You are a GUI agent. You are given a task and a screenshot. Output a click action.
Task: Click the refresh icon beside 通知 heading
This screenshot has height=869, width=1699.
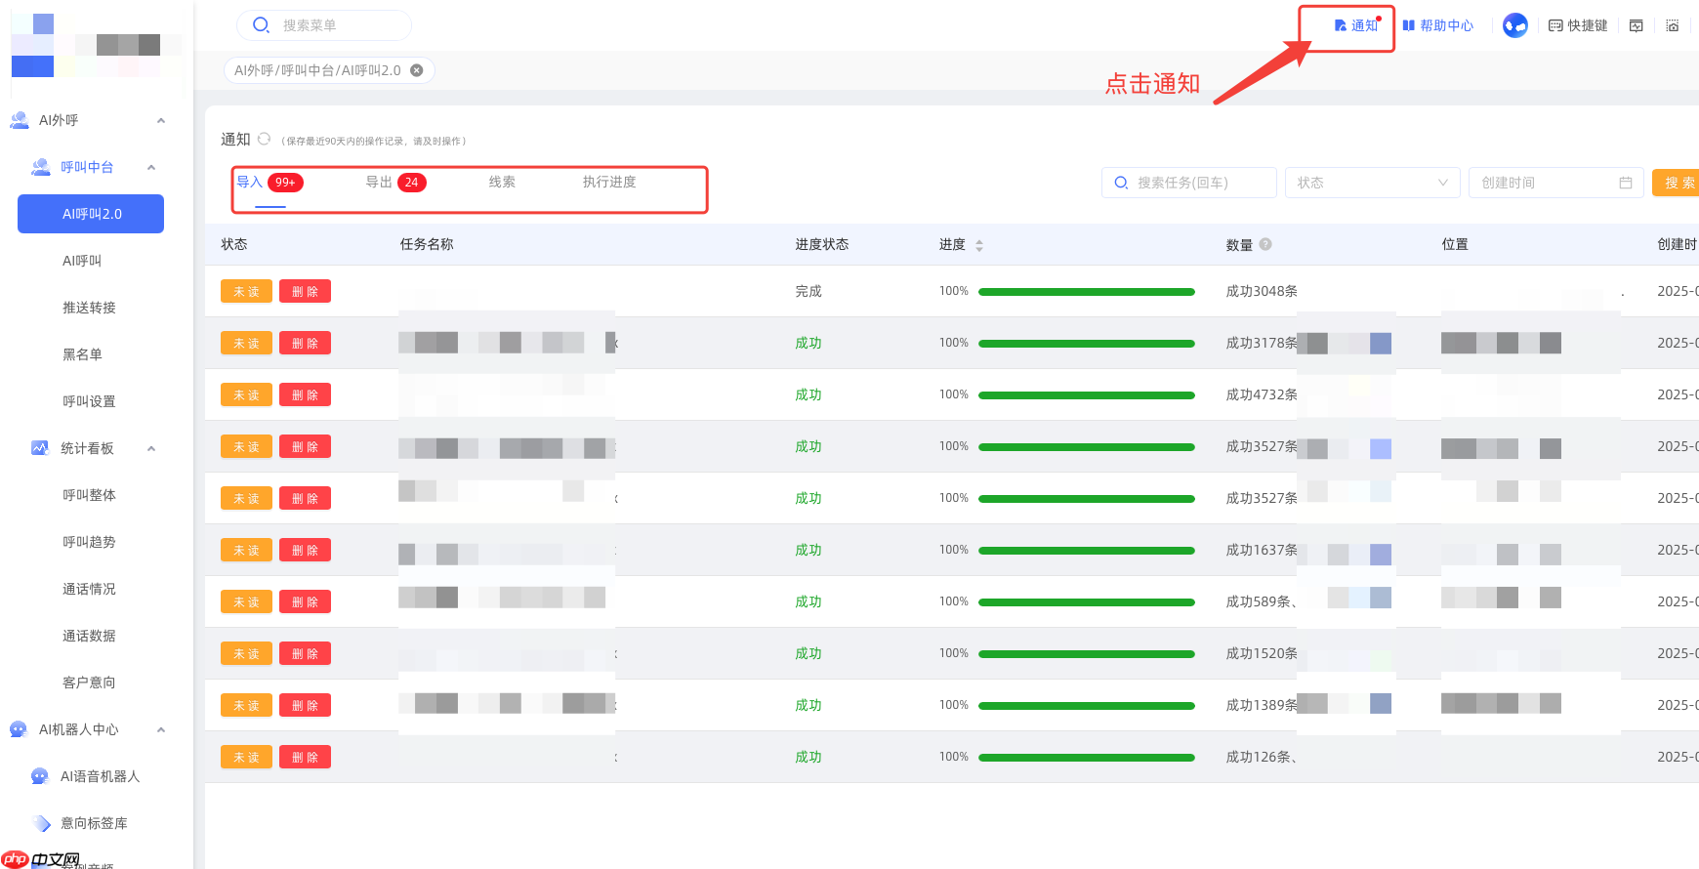point(264,139)
